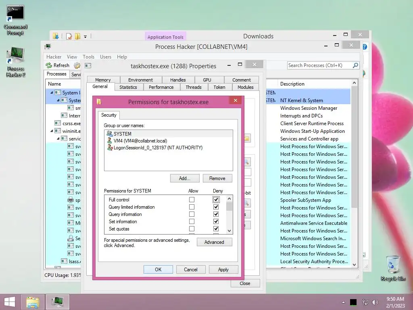Toggle Allow checkbox for Full control
Image resolution: width=413 pixels, height=310 pixels.
[192, 200]
